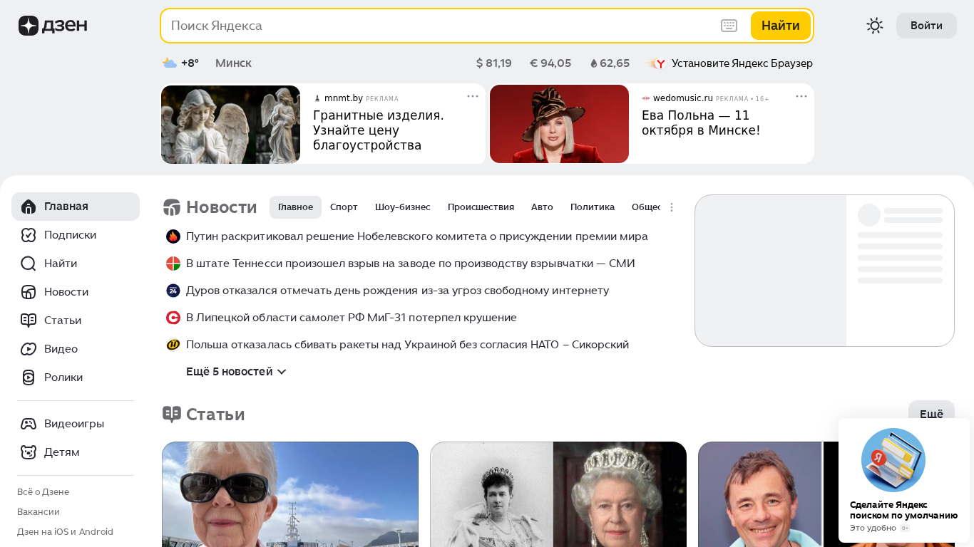Image resolution: width=974 pixels, height=547 pixels.
Task: Click the Главная home icon in sidebar
Action: [x=29, y=207]
